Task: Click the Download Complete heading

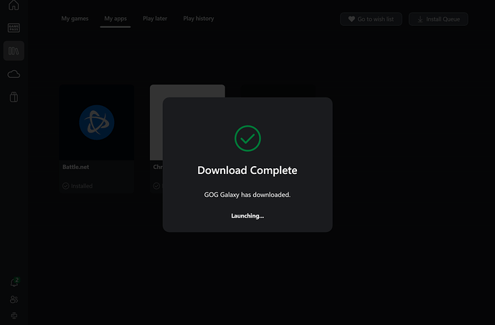Action: coord(247,170)
